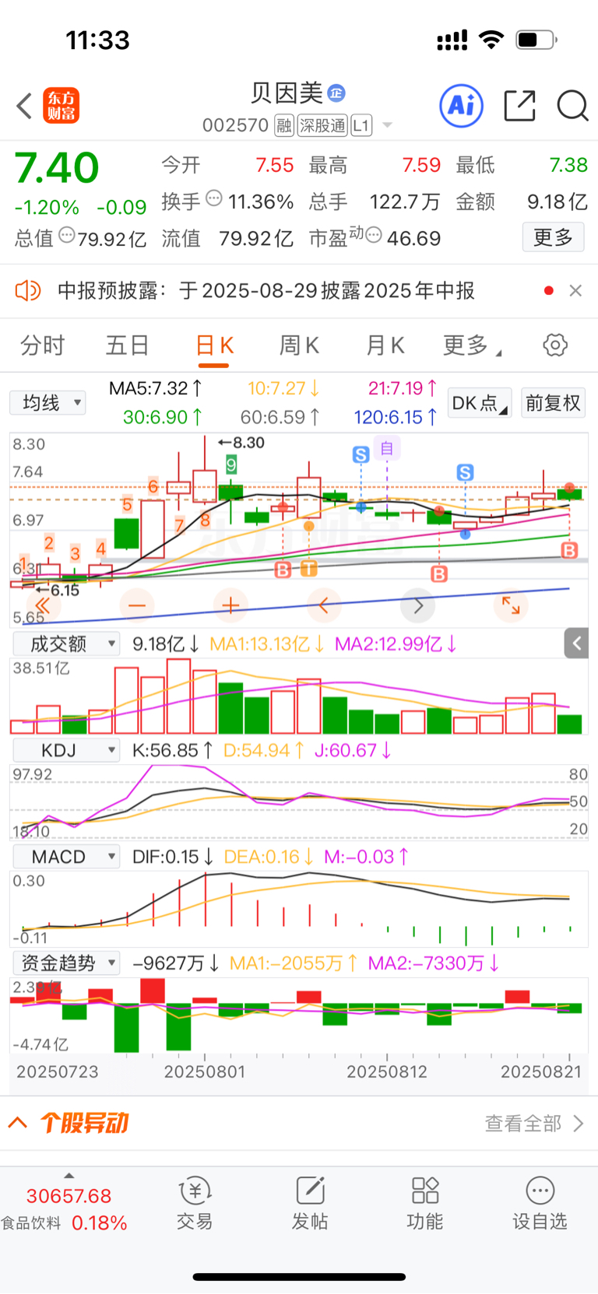Switch to the 五日 tab
The height and width of the screenshot is (1294, 598).
coord(127,345)
